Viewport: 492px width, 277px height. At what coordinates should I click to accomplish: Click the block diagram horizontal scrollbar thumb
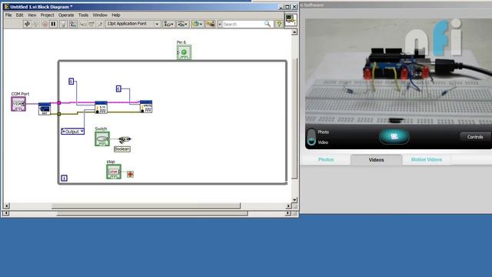coord(146,206)
